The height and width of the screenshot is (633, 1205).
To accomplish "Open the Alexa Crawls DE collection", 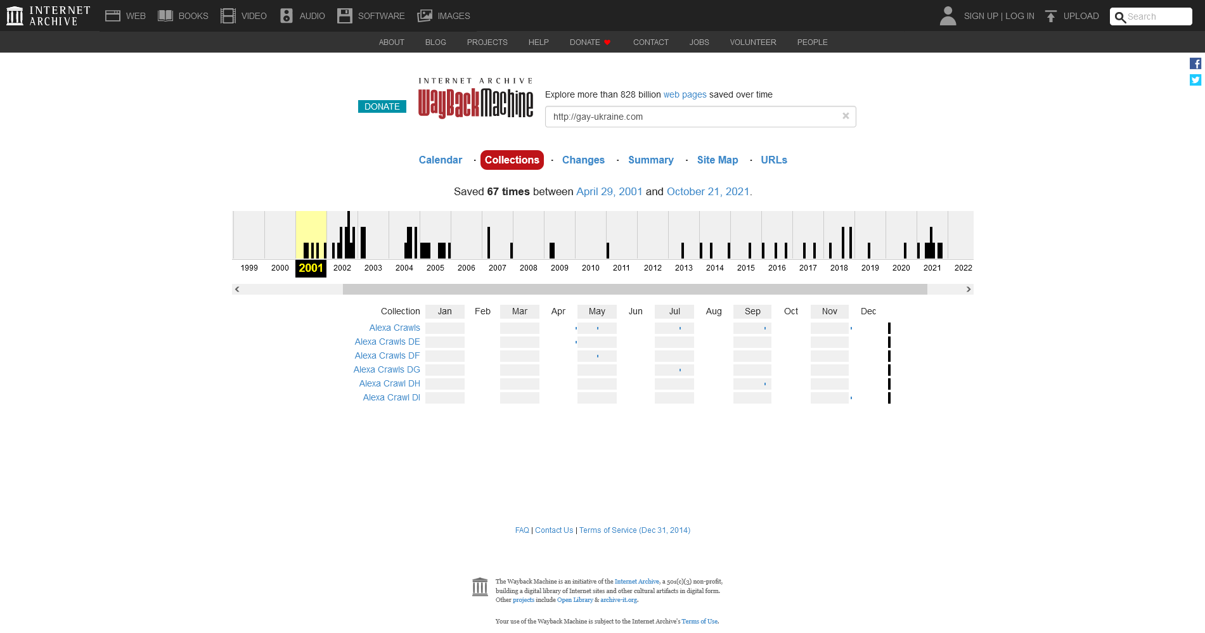I will tap(387, 342).
